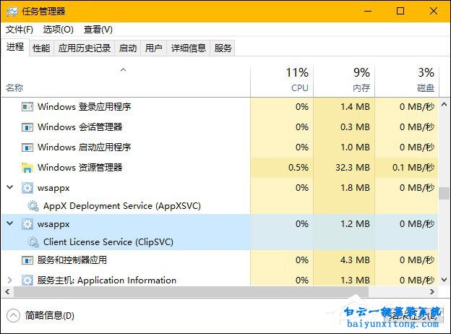451x334 pixels.
Task: Select the 服务和控制器应用 row
Action: [x=220, y=260]
